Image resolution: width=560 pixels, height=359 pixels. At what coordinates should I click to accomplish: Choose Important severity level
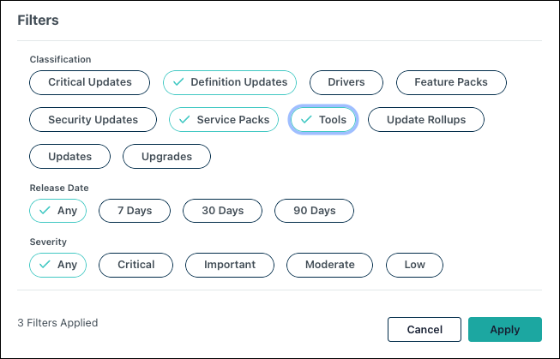pos(230,265)
